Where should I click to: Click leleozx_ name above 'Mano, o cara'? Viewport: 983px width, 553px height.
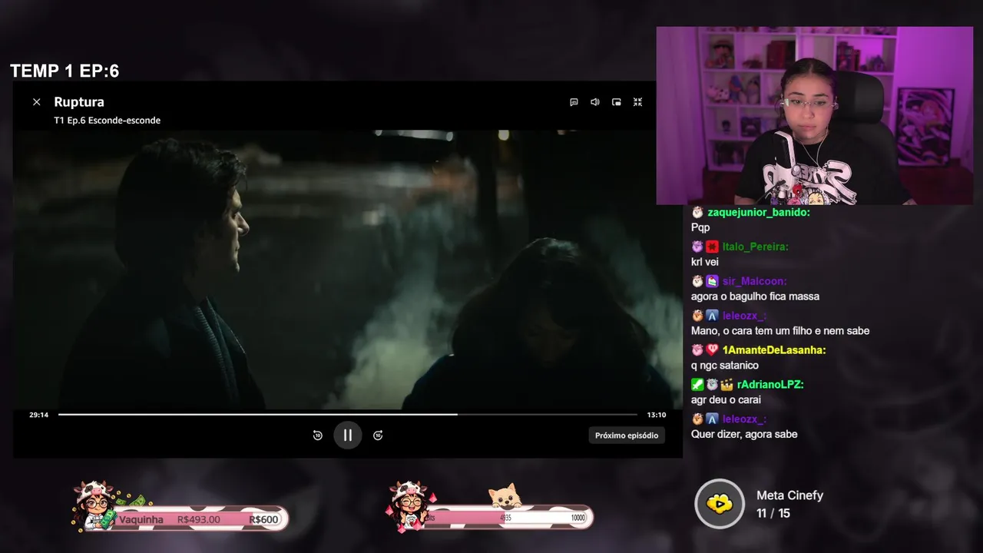(x=744, y=316)
